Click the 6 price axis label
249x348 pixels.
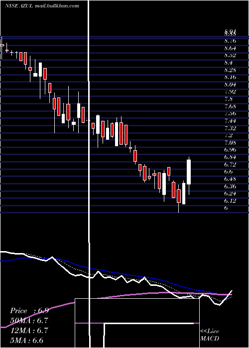pyautogui.click(x=226, y=208)
